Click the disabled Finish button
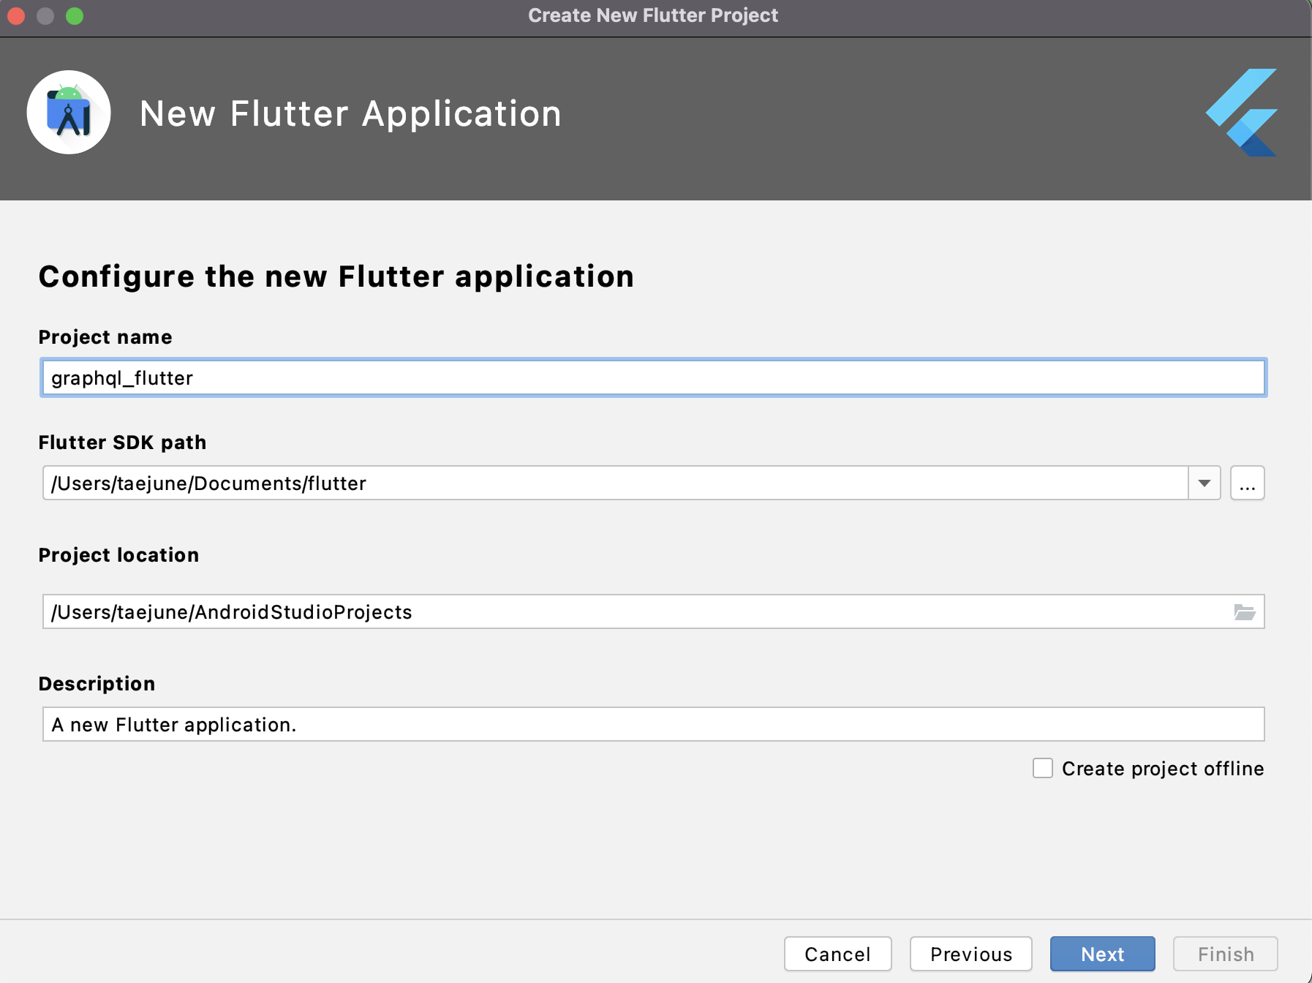This screenshot has width=1312, height=983. pos(1226,954)
